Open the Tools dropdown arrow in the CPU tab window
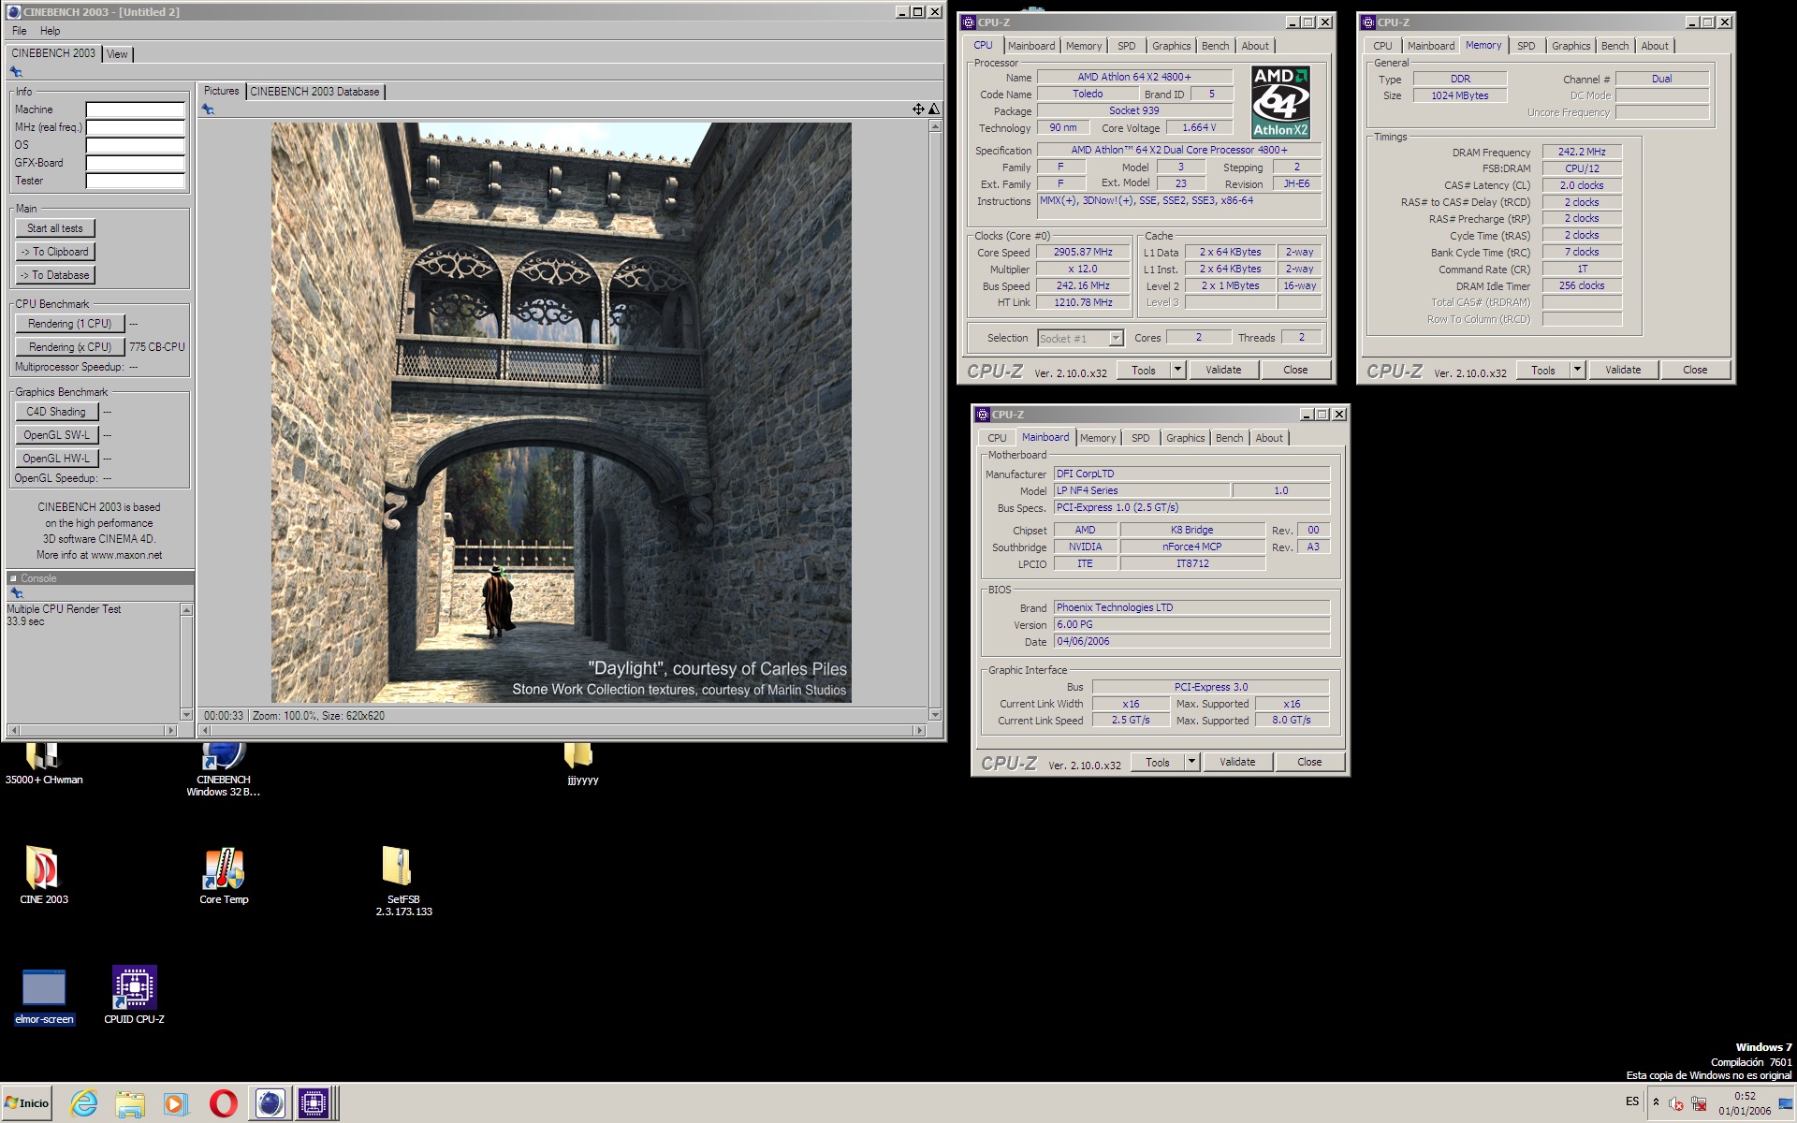 [x=1177, y=370]
